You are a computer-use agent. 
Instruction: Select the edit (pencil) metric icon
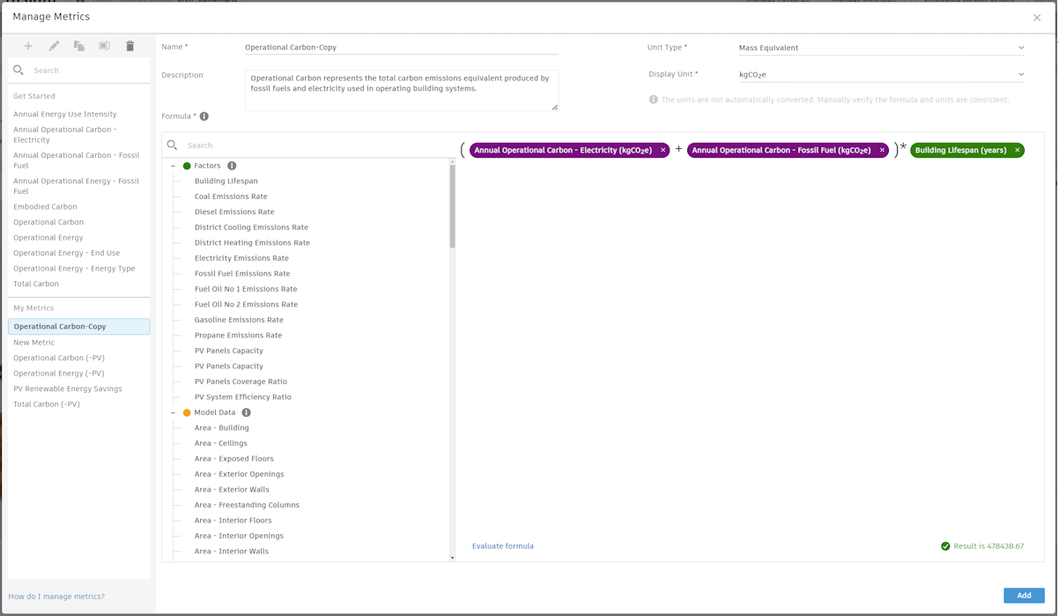tap(53, 45)
